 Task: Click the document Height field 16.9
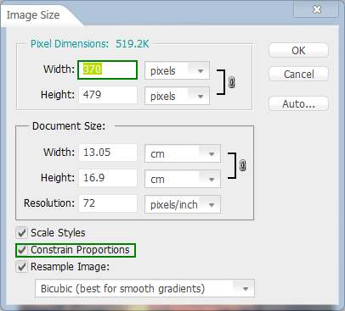pos(108,178)
